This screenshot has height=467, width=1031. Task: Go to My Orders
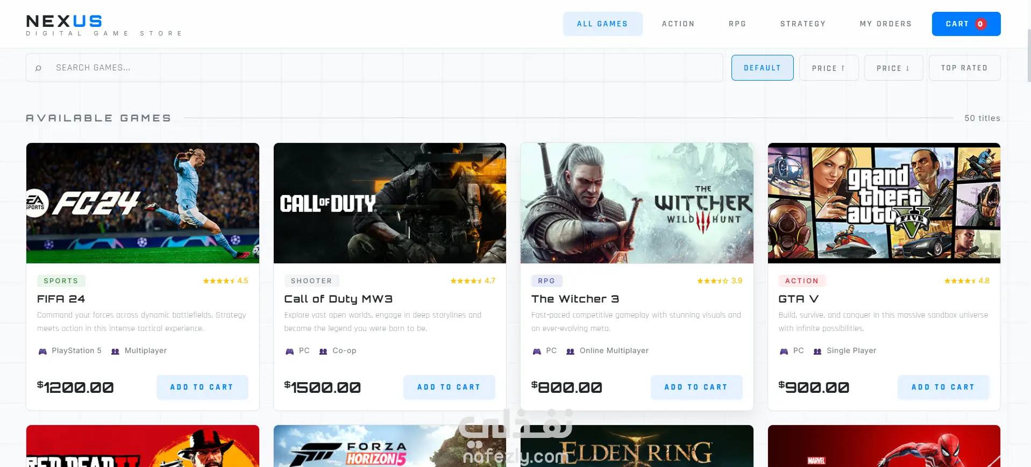(x=886, y=24)
